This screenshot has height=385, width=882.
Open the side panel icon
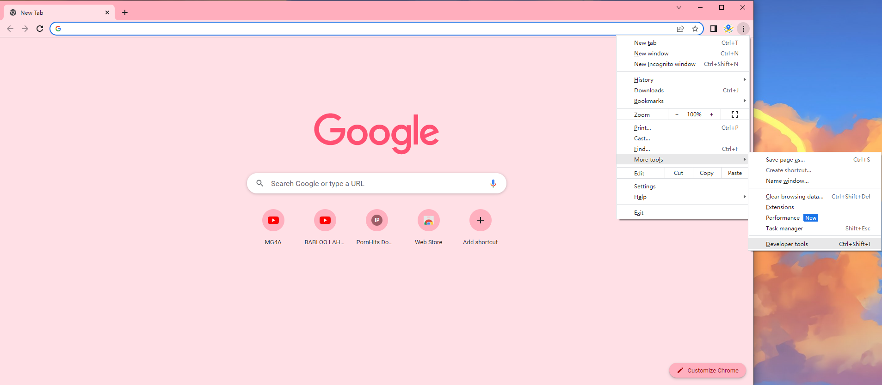click(714, 29)
